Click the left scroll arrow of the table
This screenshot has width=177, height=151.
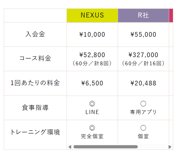coord(70,147)
